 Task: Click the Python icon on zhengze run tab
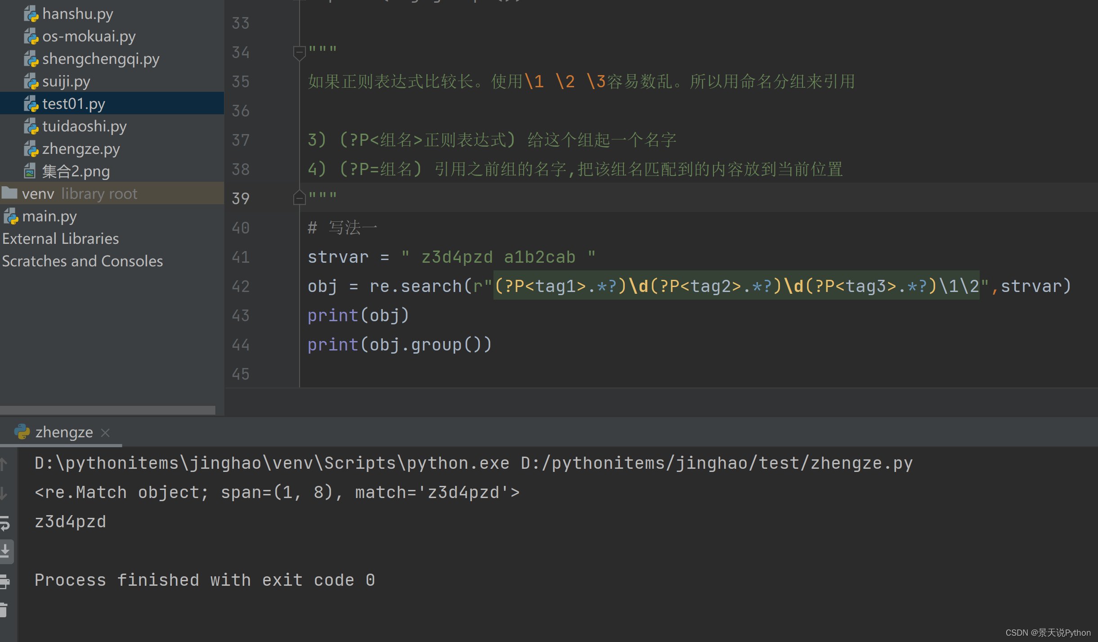pyautogui.click(x=22, y=432)
